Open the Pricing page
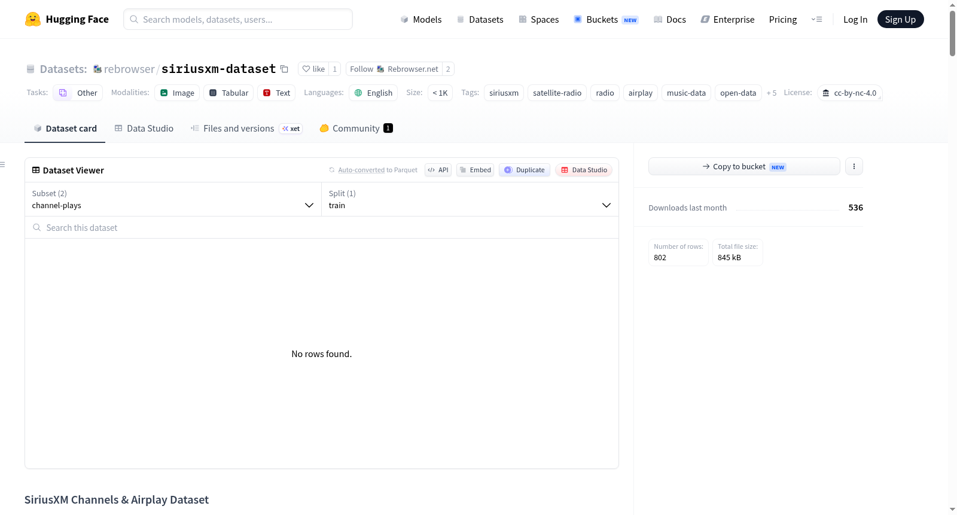 coord(783,19)
